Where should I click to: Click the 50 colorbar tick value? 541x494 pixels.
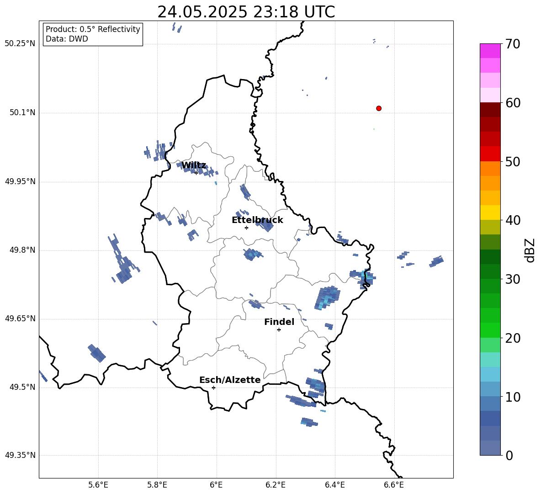pos(513,161)
